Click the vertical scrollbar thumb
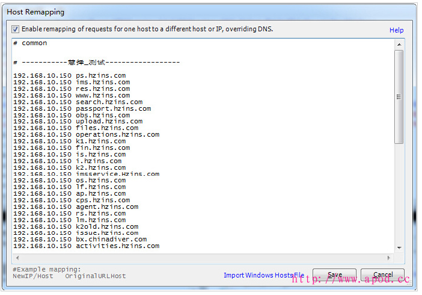Screen dimensions: 422x295 (399, 96)
